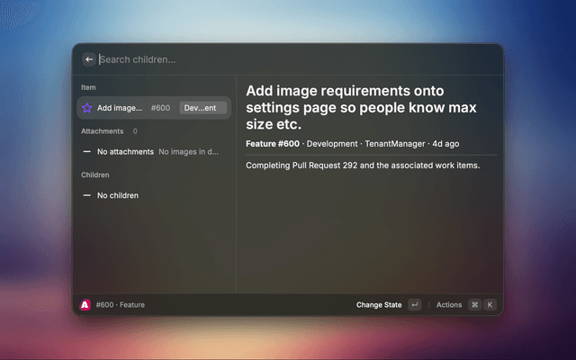The width and height of the screenshot is (576, 360).
Task: Click the 'No attachments' row
Action: (154, 152)
